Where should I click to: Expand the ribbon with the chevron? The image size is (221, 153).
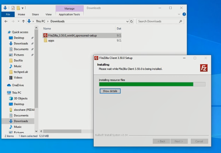[x=179, y=15]
